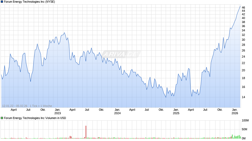Screen dimensions: 252x141
Task: Click the price axis value '22'
Action: (243, 63)
